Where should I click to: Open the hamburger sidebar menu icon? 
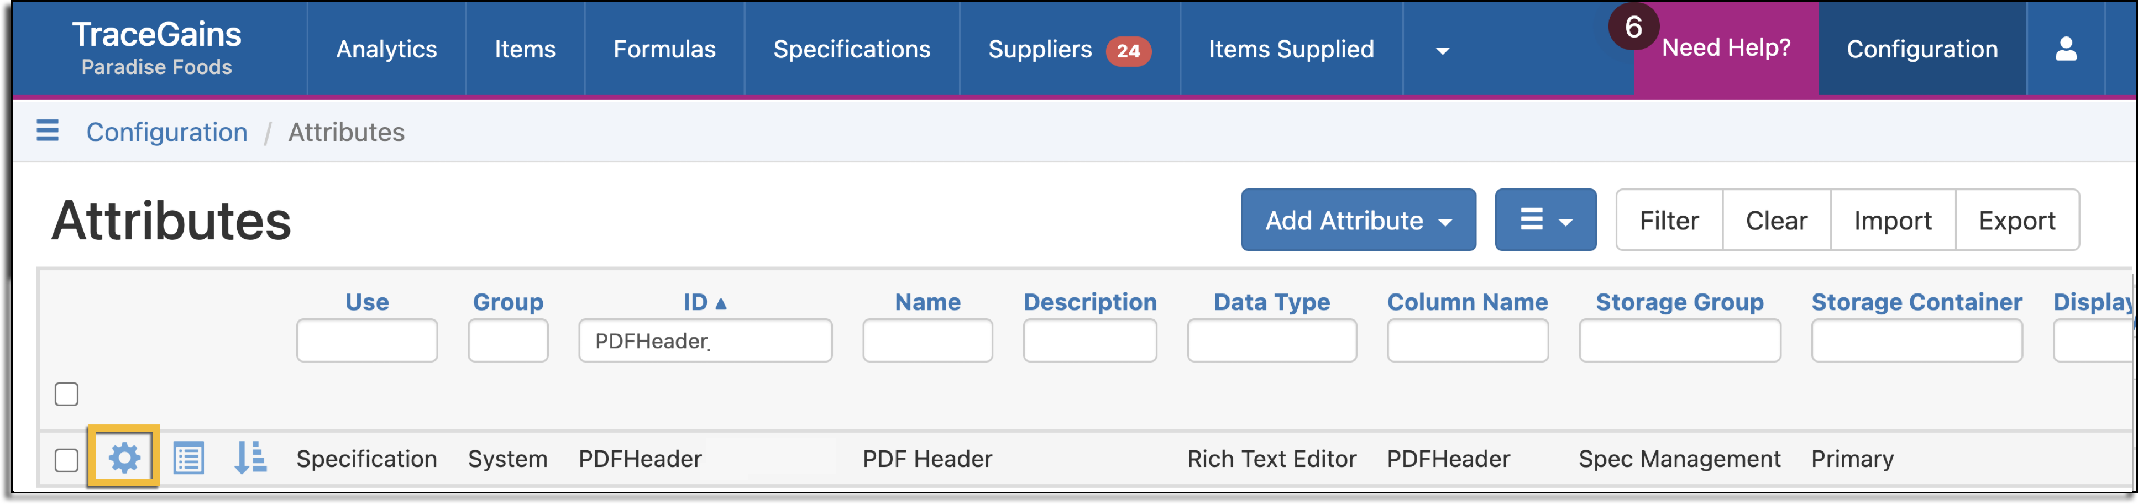click(x=48, y=130)
